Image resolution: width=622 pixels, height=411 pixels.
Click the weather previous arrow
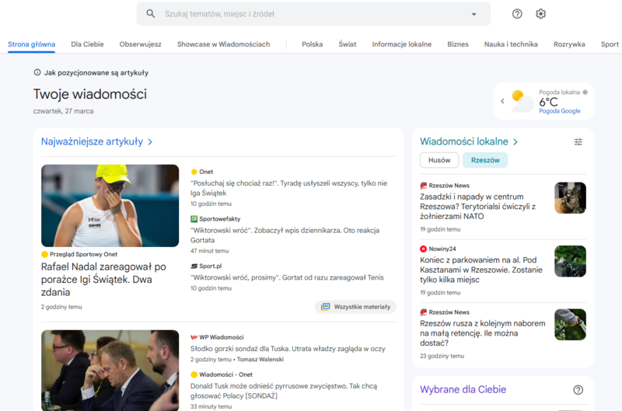pyautogui.click(x=502, y=101)
